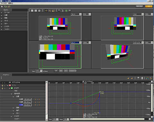Viewport: 154px width, 122px height.
Task: Click the round clock icon beside undo
Action: point(2,7)
